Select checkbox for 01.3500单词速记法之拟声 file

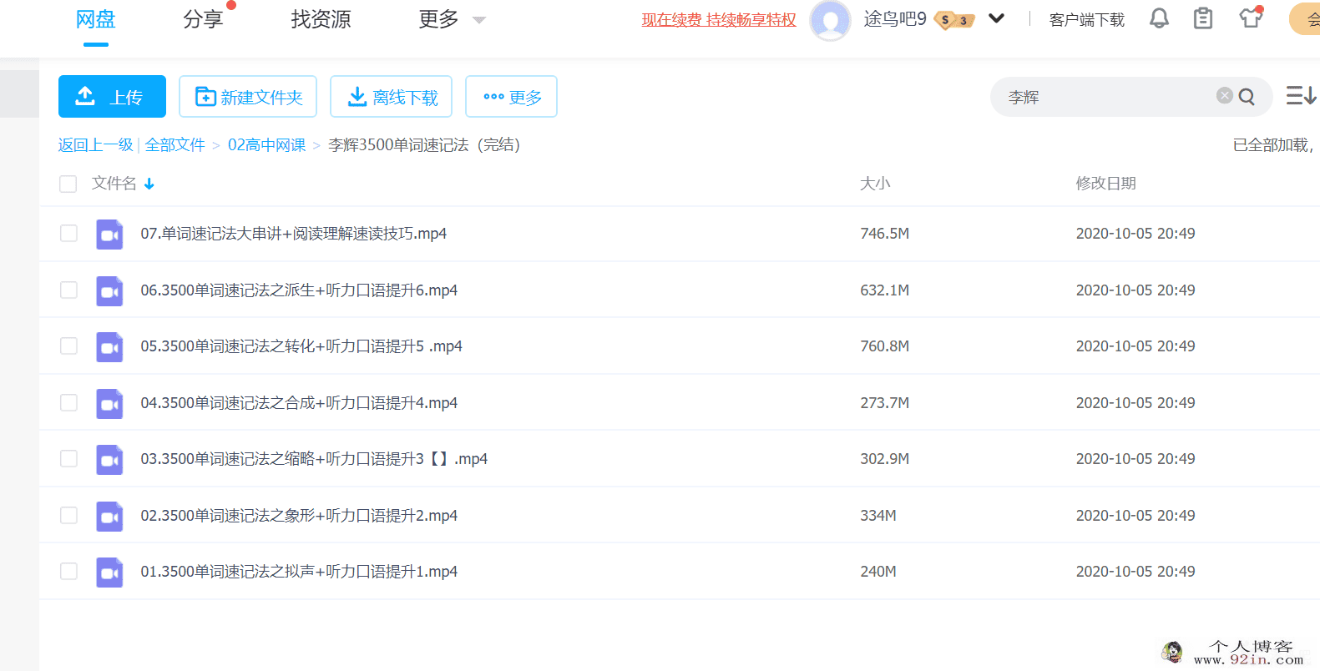tap(68, 571)
